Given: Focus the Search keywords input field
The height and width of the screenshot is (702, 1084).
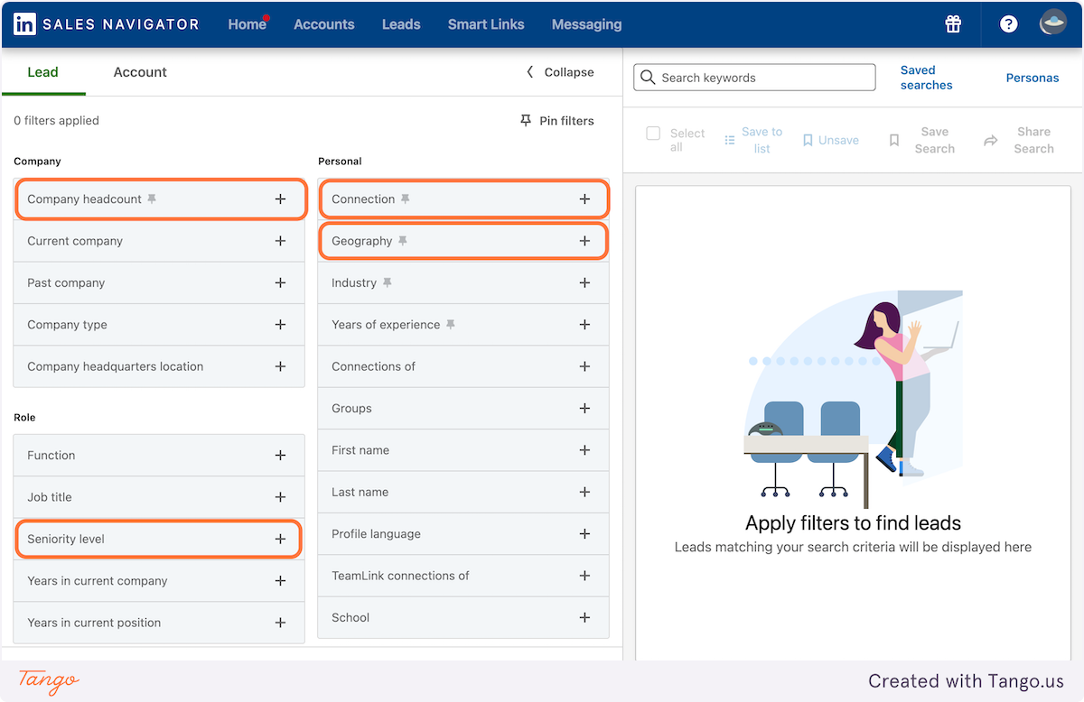Looking at the screenshot, I should coord(754,78).
